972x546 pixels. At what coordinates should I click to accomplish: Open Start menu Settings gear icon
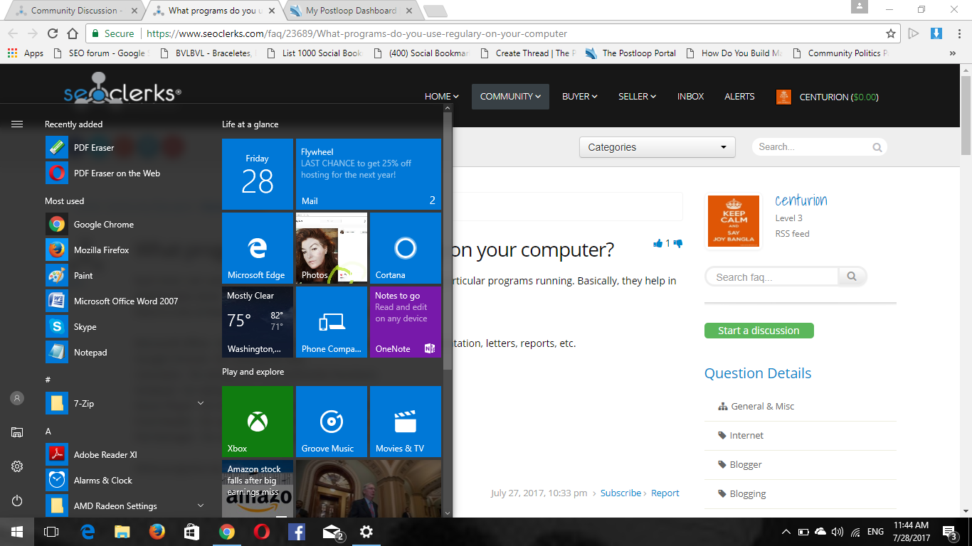point(17,466)
